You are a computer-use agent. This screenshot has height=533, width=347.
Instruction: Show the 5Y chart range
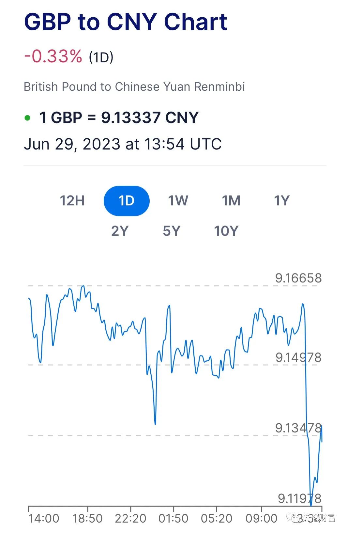(172, 231)
